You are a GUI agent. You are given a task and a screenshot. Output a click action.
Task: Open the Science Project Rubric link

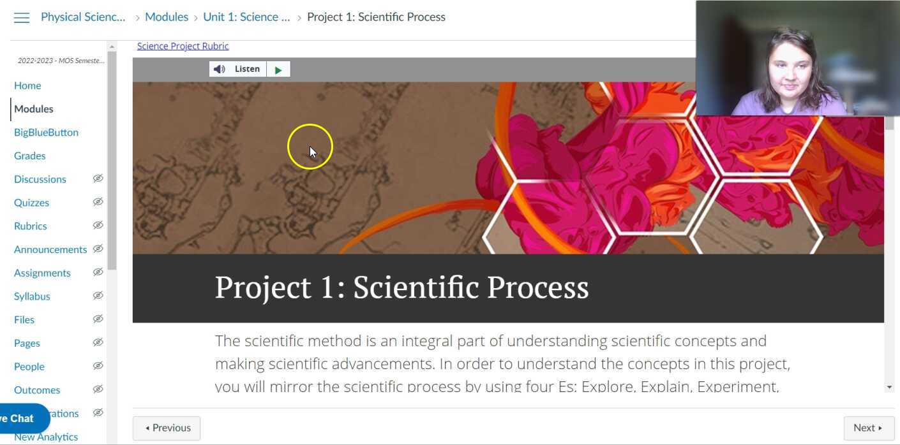(183, 45)
